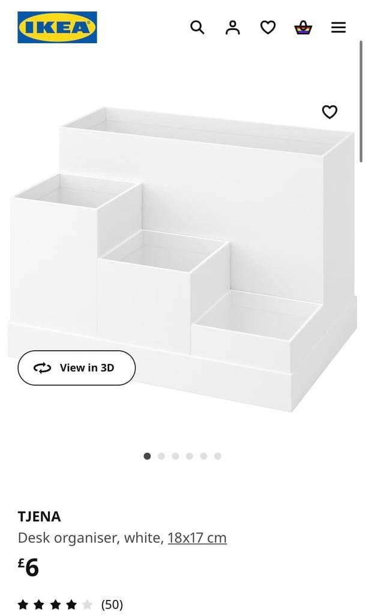Click the rotate arrows icon in View in 3D

(42, 368)
